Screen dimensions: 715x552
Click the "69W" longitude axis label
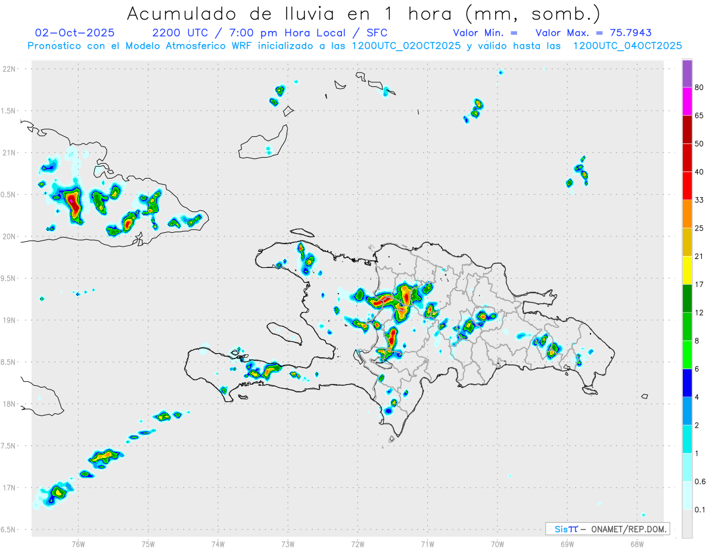point(567,544)
